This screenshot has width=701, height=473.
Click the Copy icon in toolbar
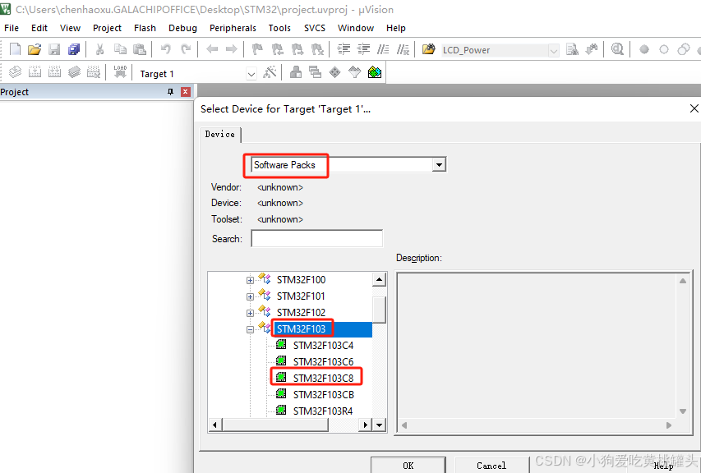click(120, 49)
